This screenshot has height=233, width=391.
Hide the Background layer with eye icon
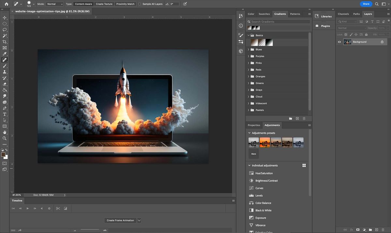339,42
